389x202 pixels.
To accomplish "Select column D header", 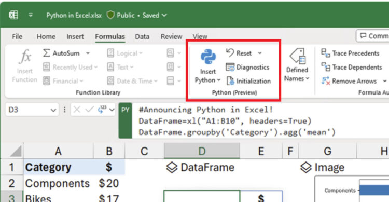I will [x=202, y=151].
